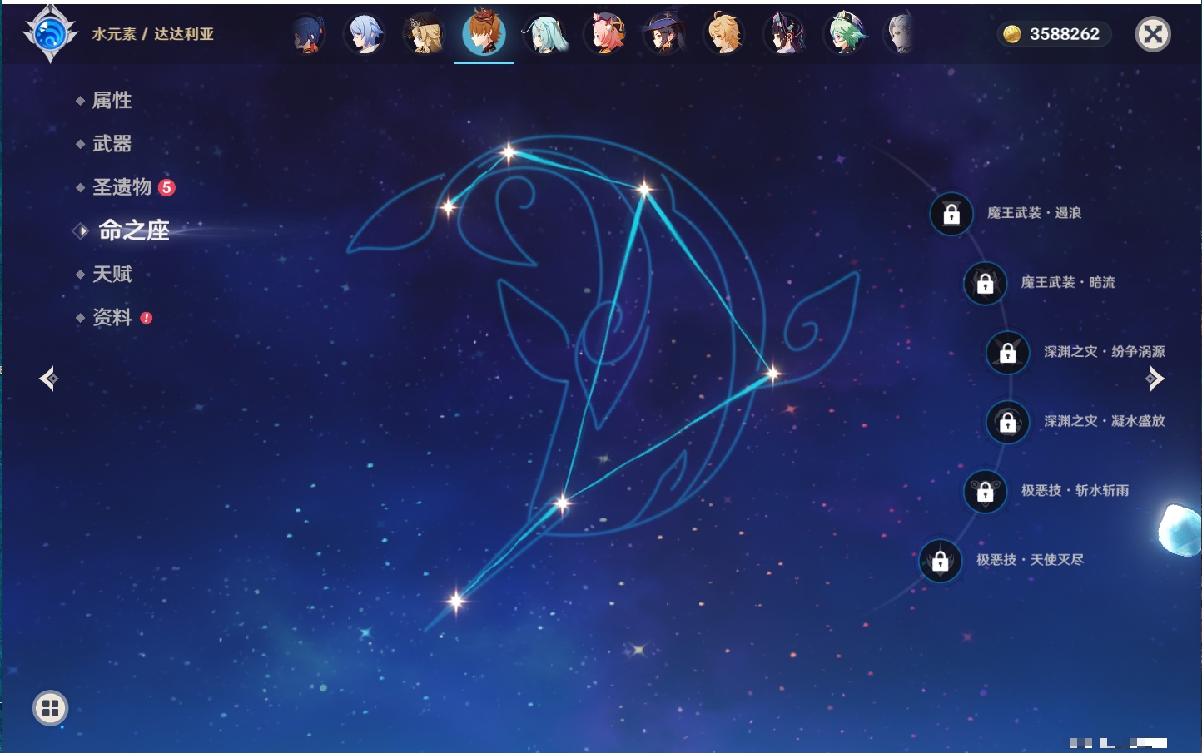Viewport: 1202px width, 753px height.
Task: Click lock icon for 魔王武装·遏浪
Action: click(951, 214)
